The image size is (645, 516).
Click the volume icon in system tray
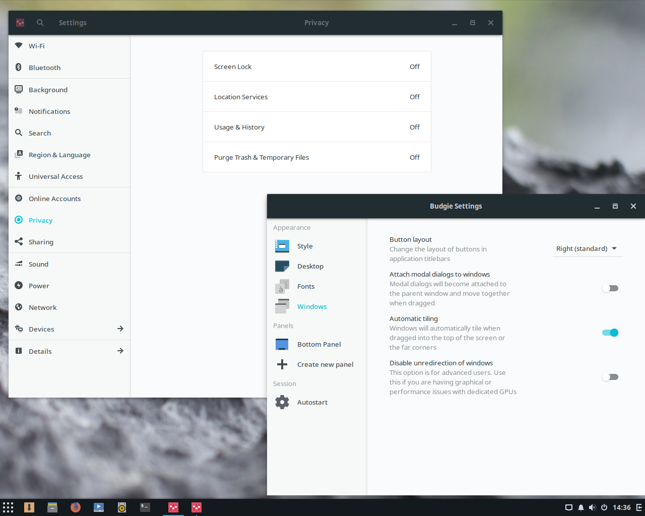[x=592, y=507]
